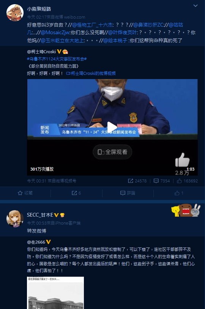Like the original post showing 163692
This screenshot has height=309, width=205.
pyautogui.click(x=187, y=181)
